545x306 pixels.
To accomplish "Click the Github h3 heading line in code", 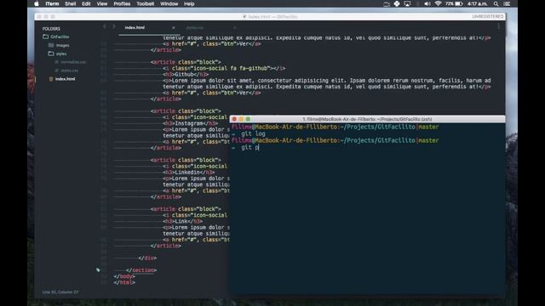I will pos(186,74).
